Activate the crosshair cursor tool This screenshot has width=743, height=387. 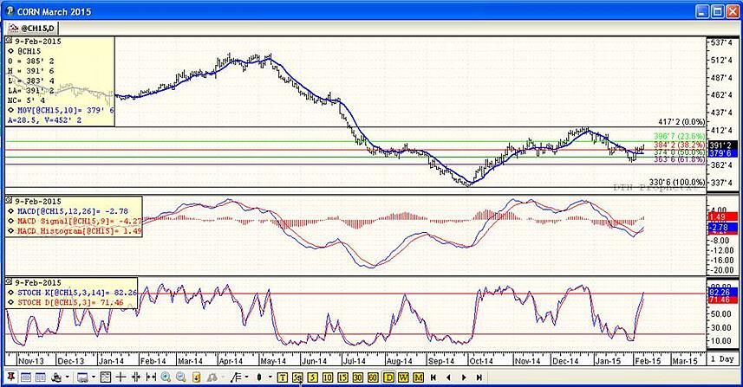click(x=121, y=377)
